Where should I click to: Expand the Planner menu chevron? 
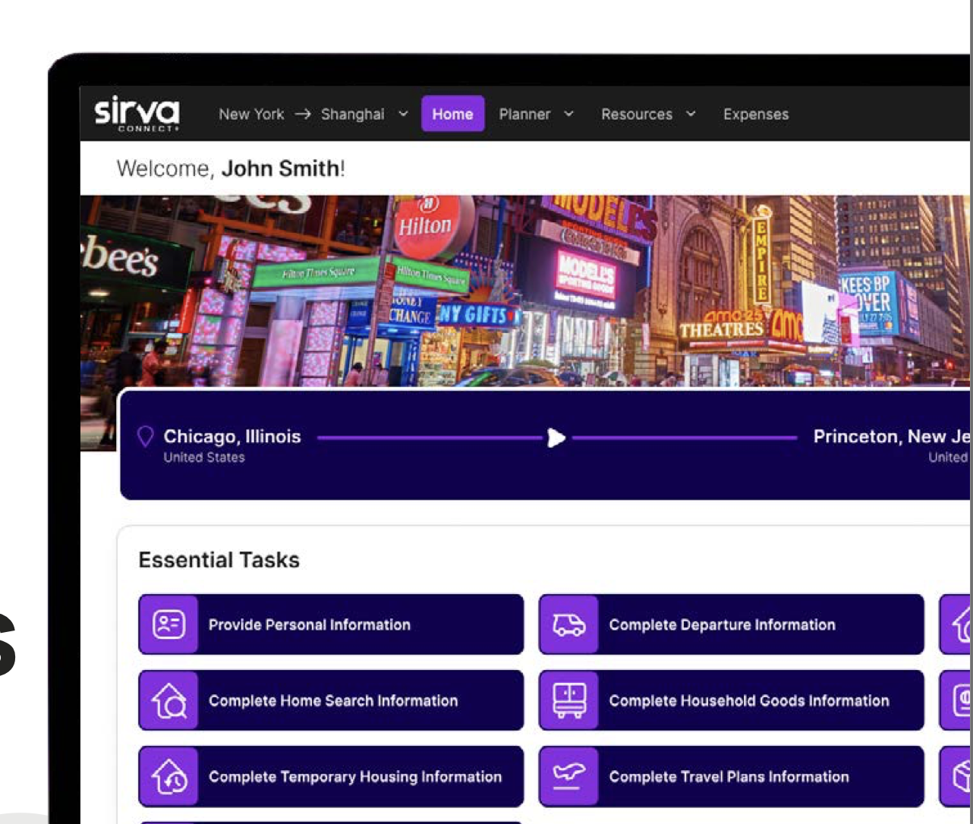pos(568,114)
